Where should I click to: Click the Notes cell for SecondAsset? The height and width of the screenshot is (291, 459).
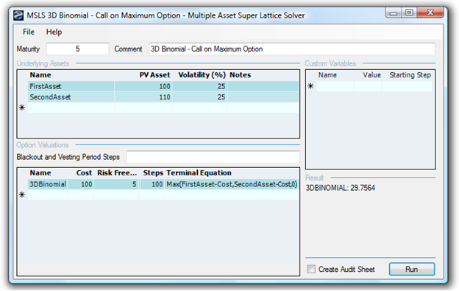(263, 97)
